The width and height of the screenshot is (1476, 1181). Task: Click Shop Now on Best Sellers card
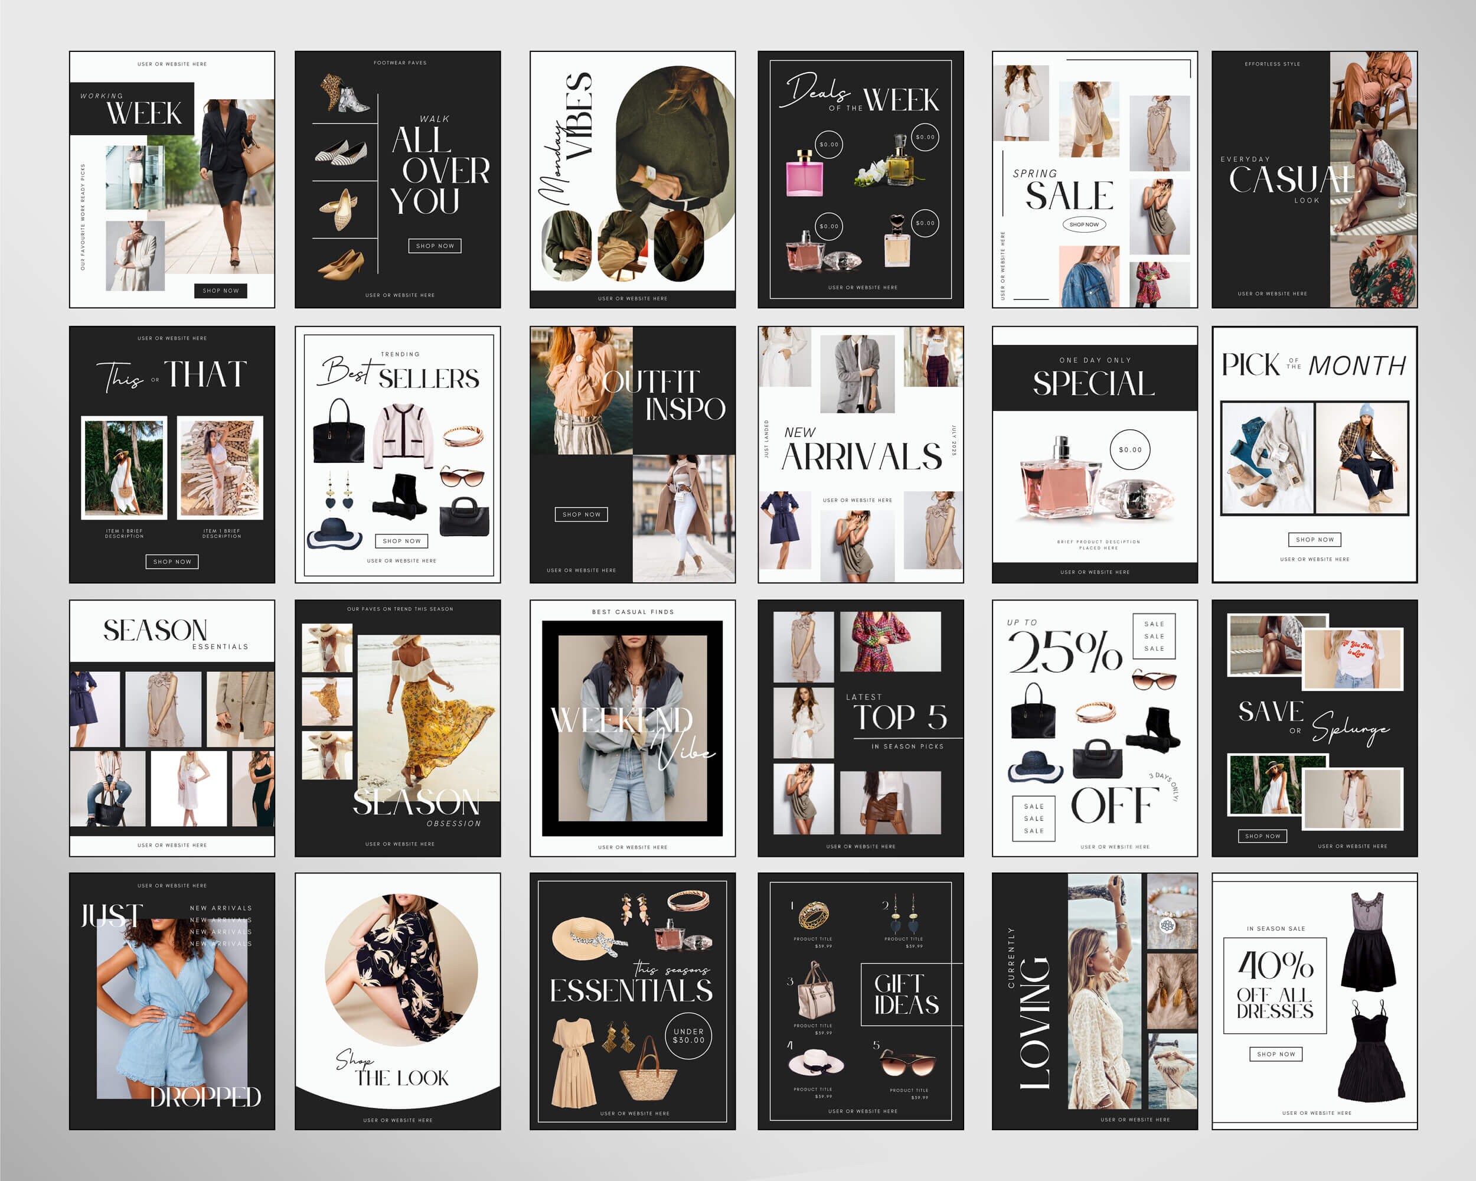click(402, 541)
